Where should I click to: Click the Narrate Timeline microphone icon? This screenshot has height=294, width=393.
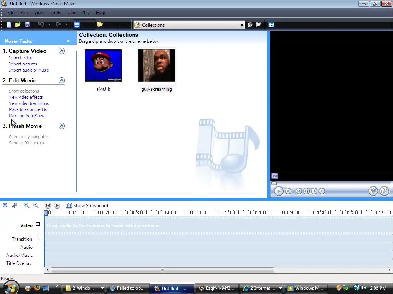pyautogui.click(x=14, y=206)
